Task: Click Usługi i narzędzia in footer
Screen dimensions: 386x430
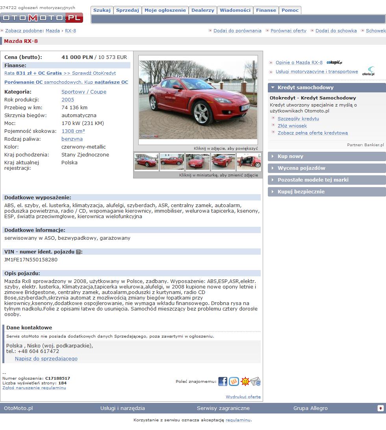Action: tap(122, 408)
